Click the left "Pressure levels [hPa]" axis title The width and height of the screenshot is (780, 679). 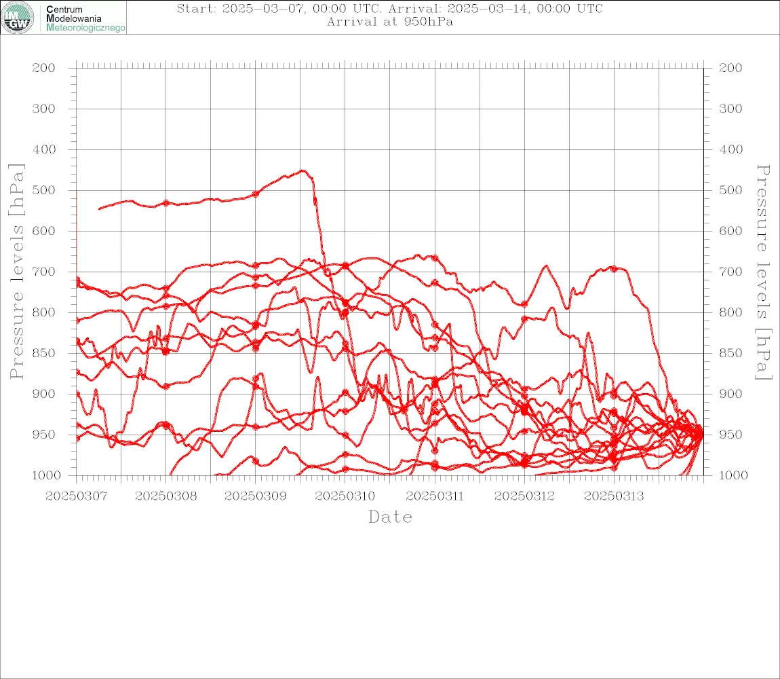[x=16, y=272]
